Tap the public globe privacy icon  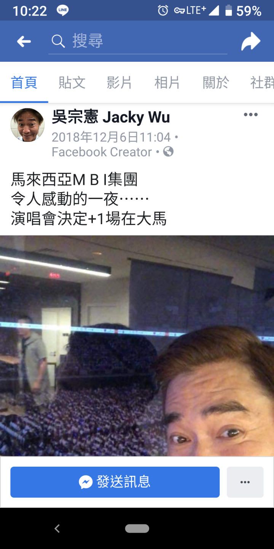[168, 152]
